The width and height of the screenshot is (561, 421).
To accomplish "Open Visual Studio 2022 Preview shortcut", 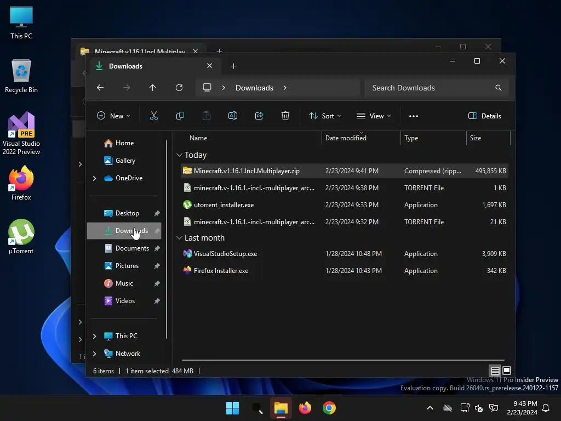I will [x=21, y=134].
